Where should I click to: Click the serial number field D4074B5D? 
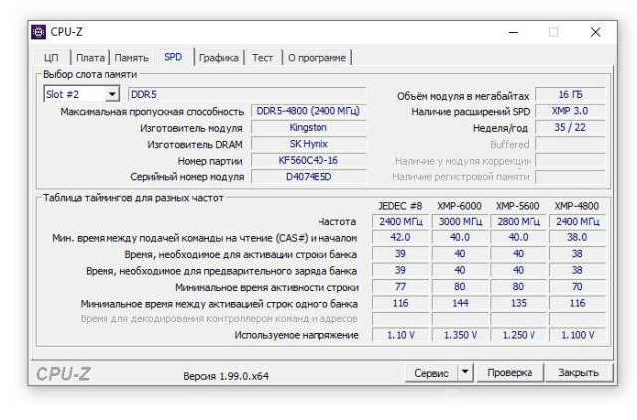click(x=308, y=177)
